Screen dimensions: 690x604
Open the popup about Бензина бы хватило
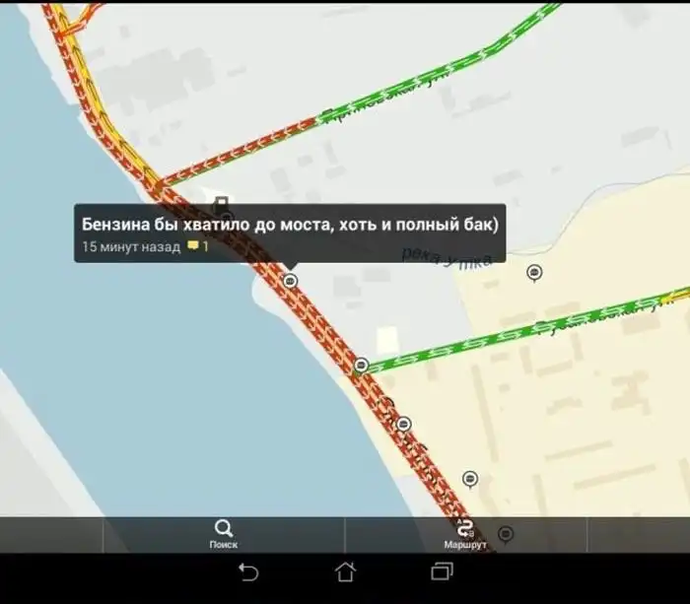[290, 234]
